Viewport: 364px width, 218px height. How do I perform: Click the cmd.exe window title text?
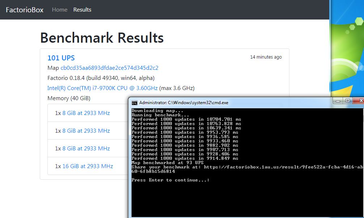pyautogui.click(x=183, y=103)
